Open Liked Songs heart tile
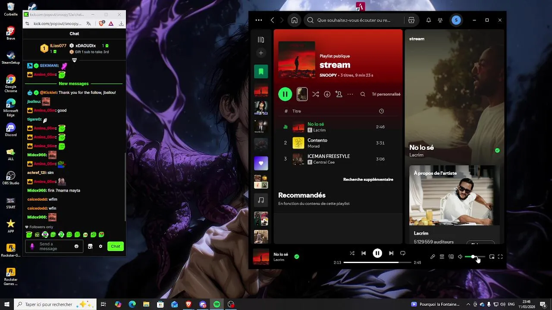 pyautogui.click(x=261, y=163)
